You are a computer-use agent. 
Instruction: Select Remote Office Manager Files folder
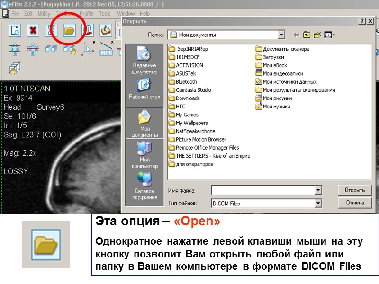coord(204,147)
